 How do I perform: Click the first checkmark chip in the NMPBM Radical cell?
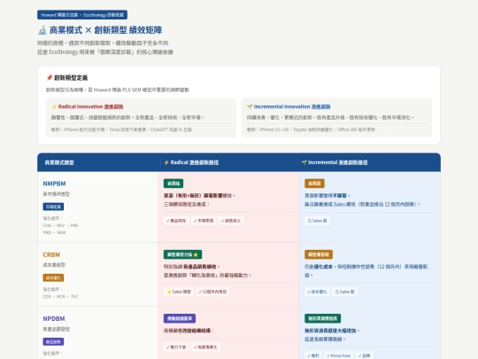(176, 221)
